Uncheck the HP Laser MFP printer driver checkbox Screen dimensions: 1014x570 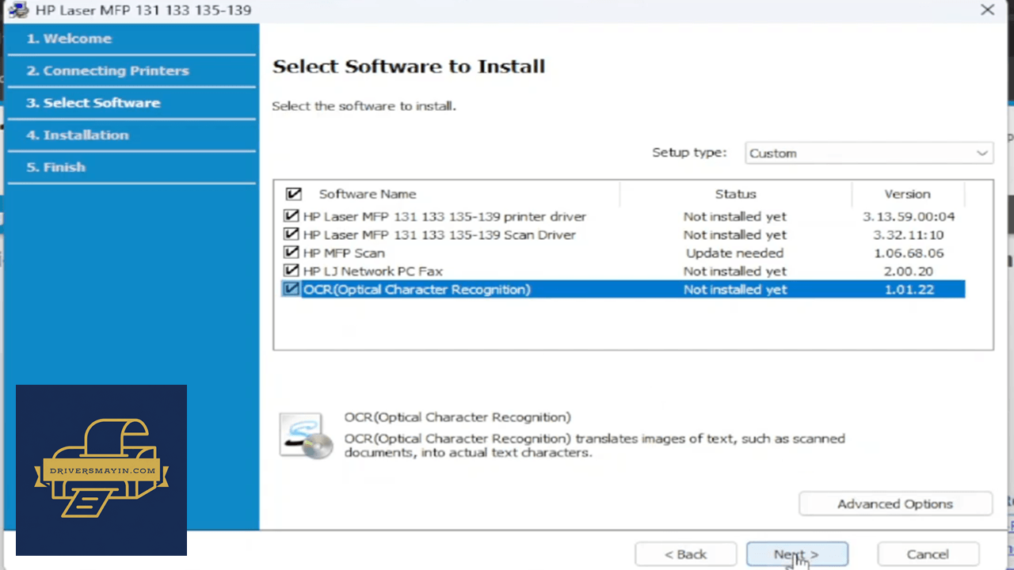pos(291,216)
